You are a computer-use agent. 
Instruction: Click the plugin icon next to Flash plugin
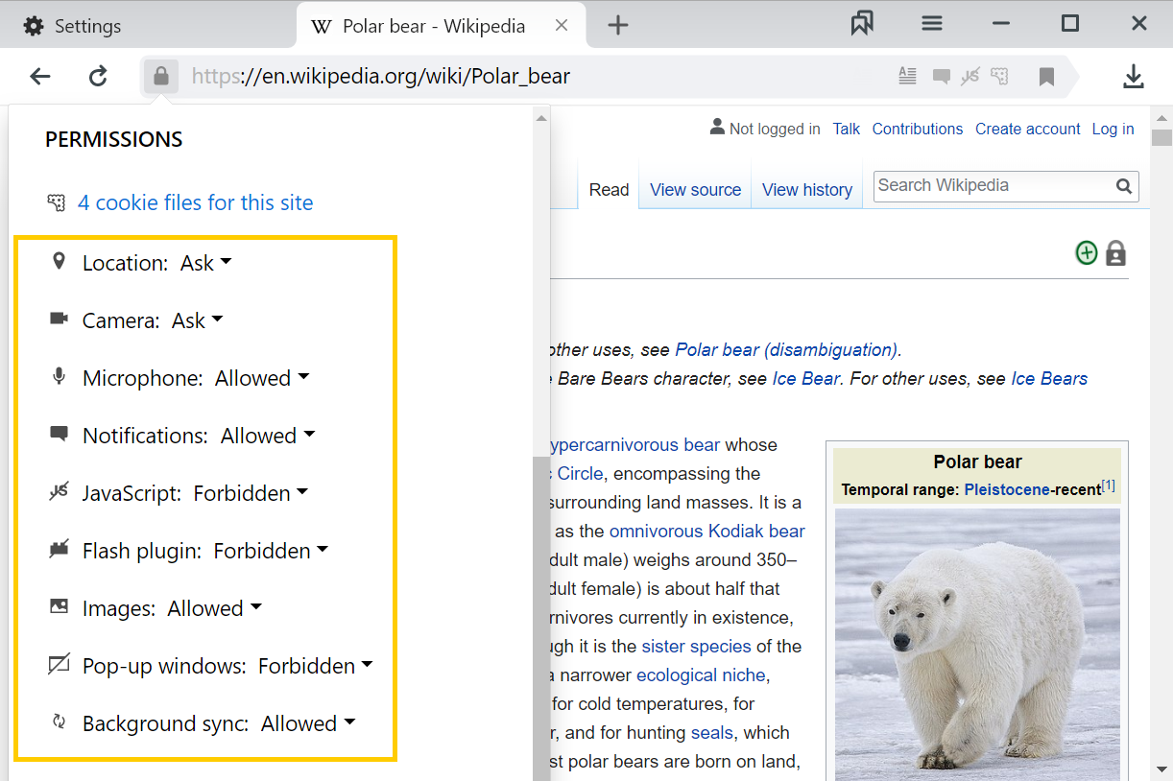pyautogui.click(x=59, y=550)
